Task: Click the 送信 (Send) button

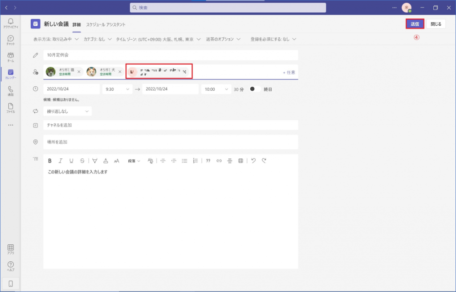Action: (415, 24)
